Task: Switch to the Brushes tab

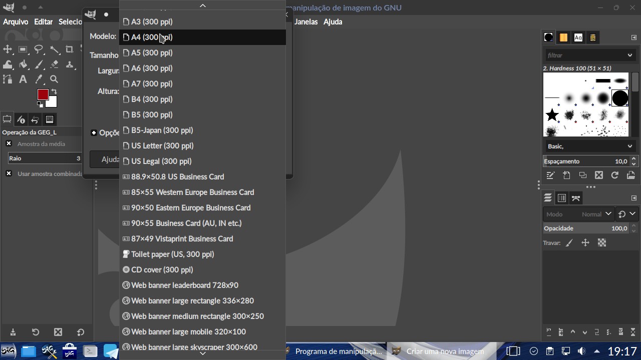Action: point(549,37)
